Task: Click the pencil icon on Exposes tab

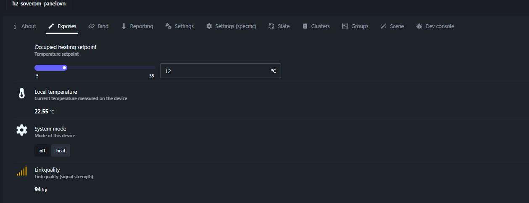Action: pos(51,26)
